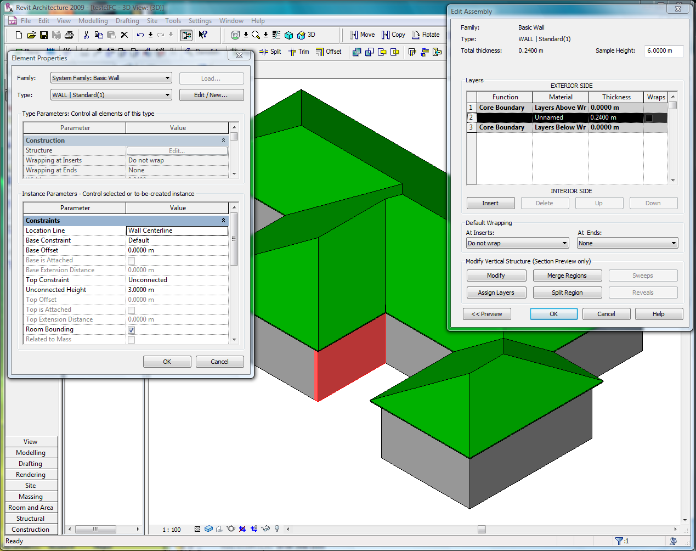Switch to the Room and Area design bar tab
Viewport: 696px width, 551px height.
pyautogui.click(x=31, y=508)
